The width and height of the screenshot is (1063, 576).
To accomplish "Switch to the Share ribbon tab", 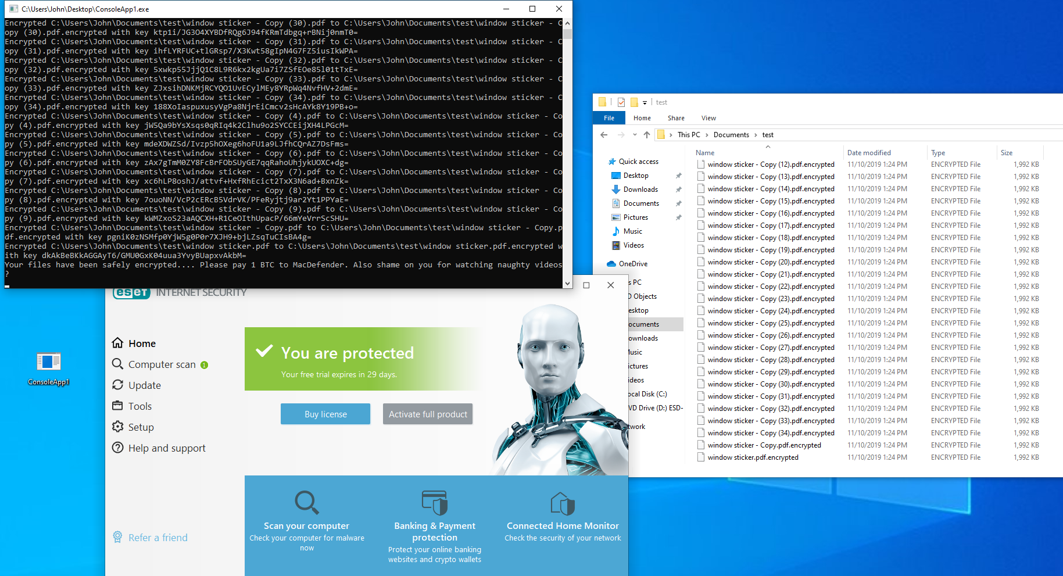I will tap(676, 118).
